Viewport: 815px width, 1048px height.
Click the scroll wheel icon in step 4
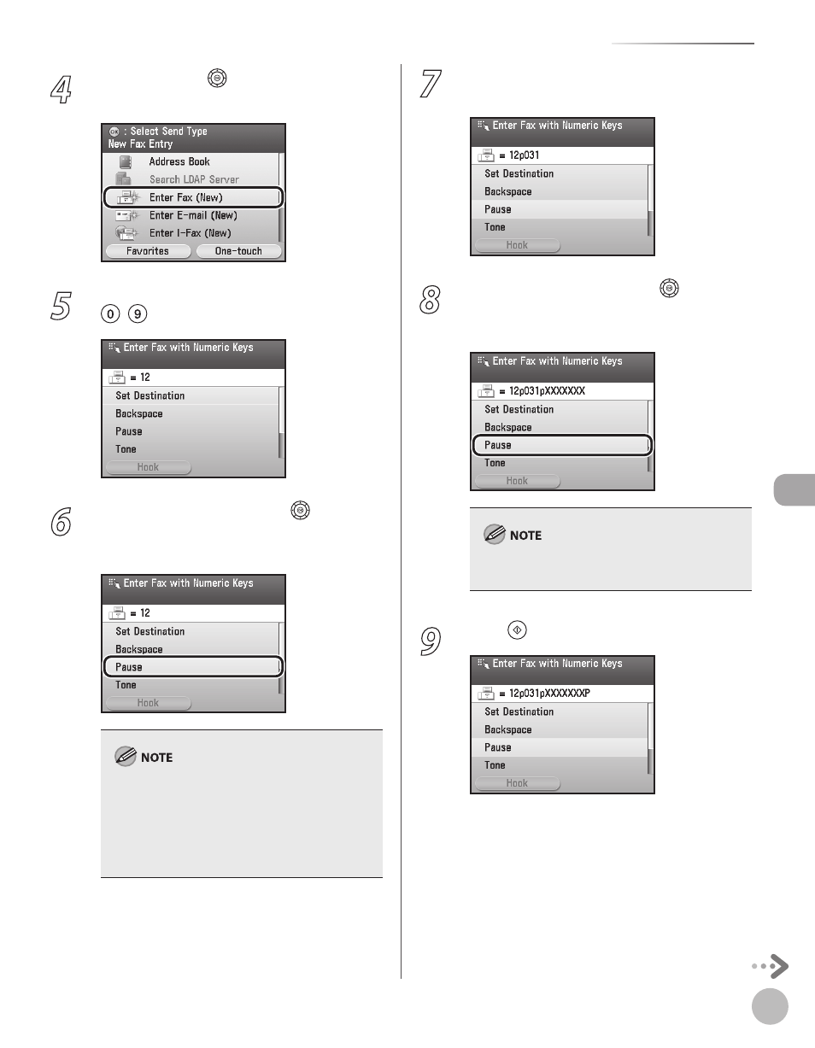(x=217, y=78)
